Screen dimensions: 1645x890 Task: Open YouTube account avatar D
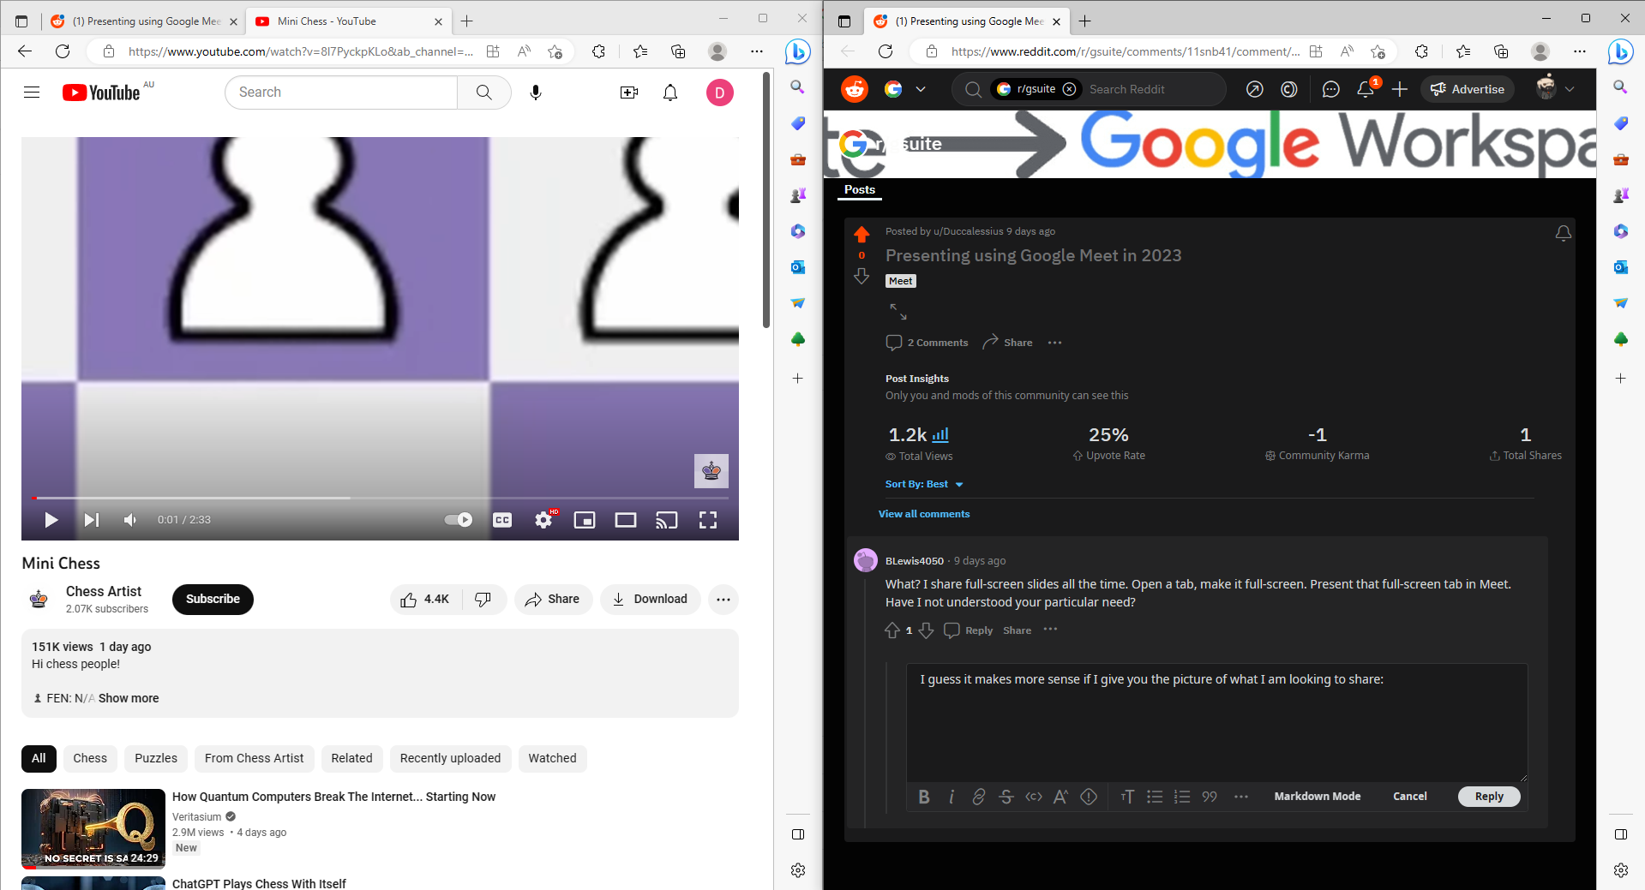[x=720, y=93]
